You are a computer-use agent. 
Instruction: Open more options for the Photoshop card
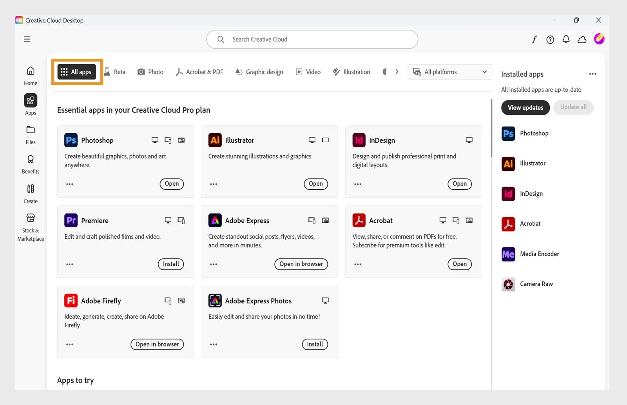(x=70, y=184)
